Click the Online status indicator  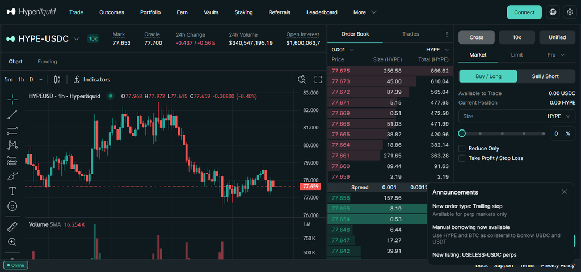pos(15,265)
